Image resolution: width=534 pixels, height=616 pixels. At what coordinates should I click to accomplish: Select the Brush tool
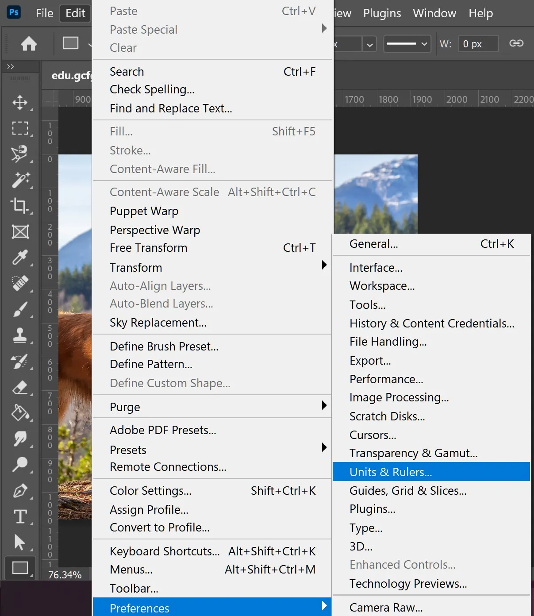(20, 309)
